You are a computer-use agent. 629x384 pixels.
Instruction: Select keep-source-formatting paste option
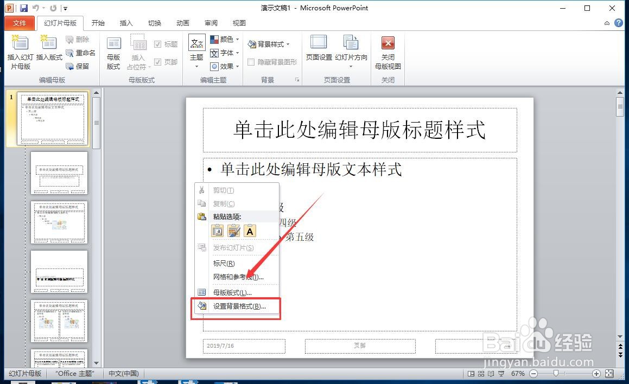click(234, 231)
